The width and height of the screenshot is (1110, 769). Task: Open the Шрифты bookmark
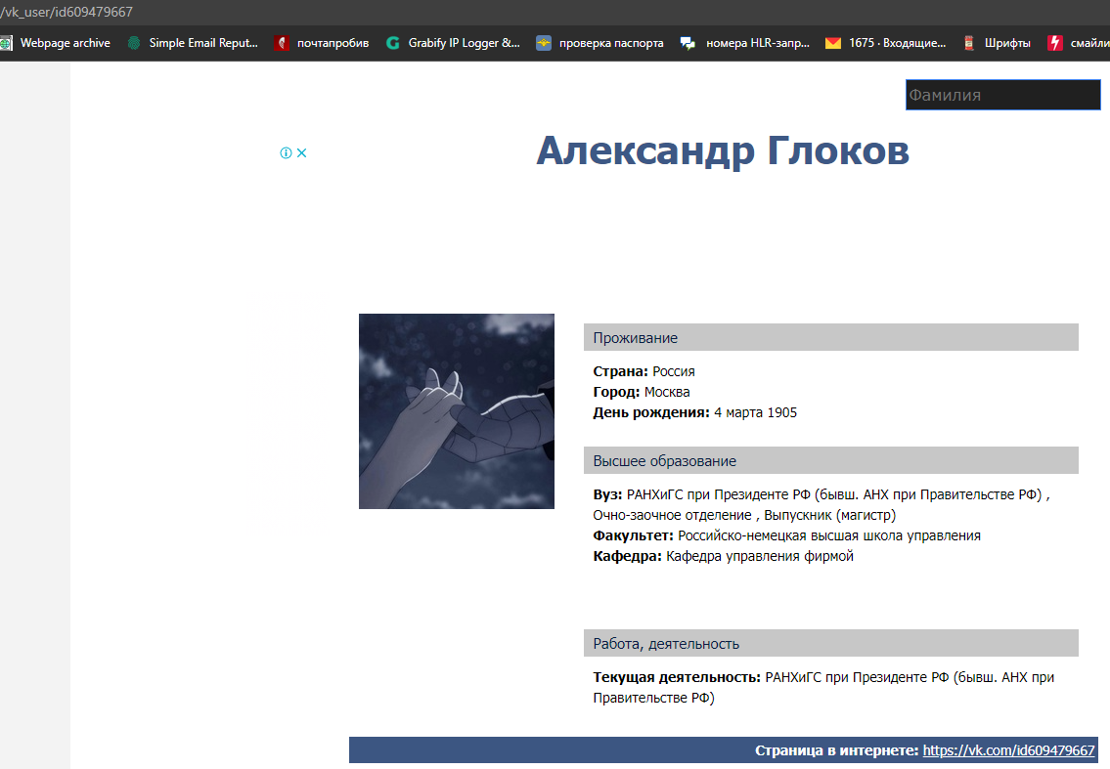click(x=997, y=43)
